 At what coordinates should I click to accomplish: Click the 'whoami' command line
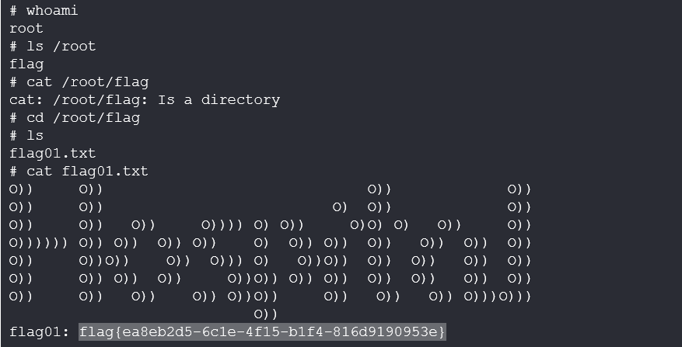44,10
